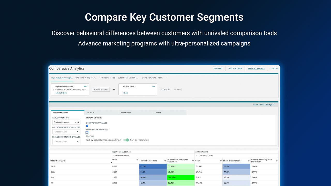Screen dimensions: 331x186
Task: Check the Show Blank And Null checkbox
Action: (x=87, y=132)
